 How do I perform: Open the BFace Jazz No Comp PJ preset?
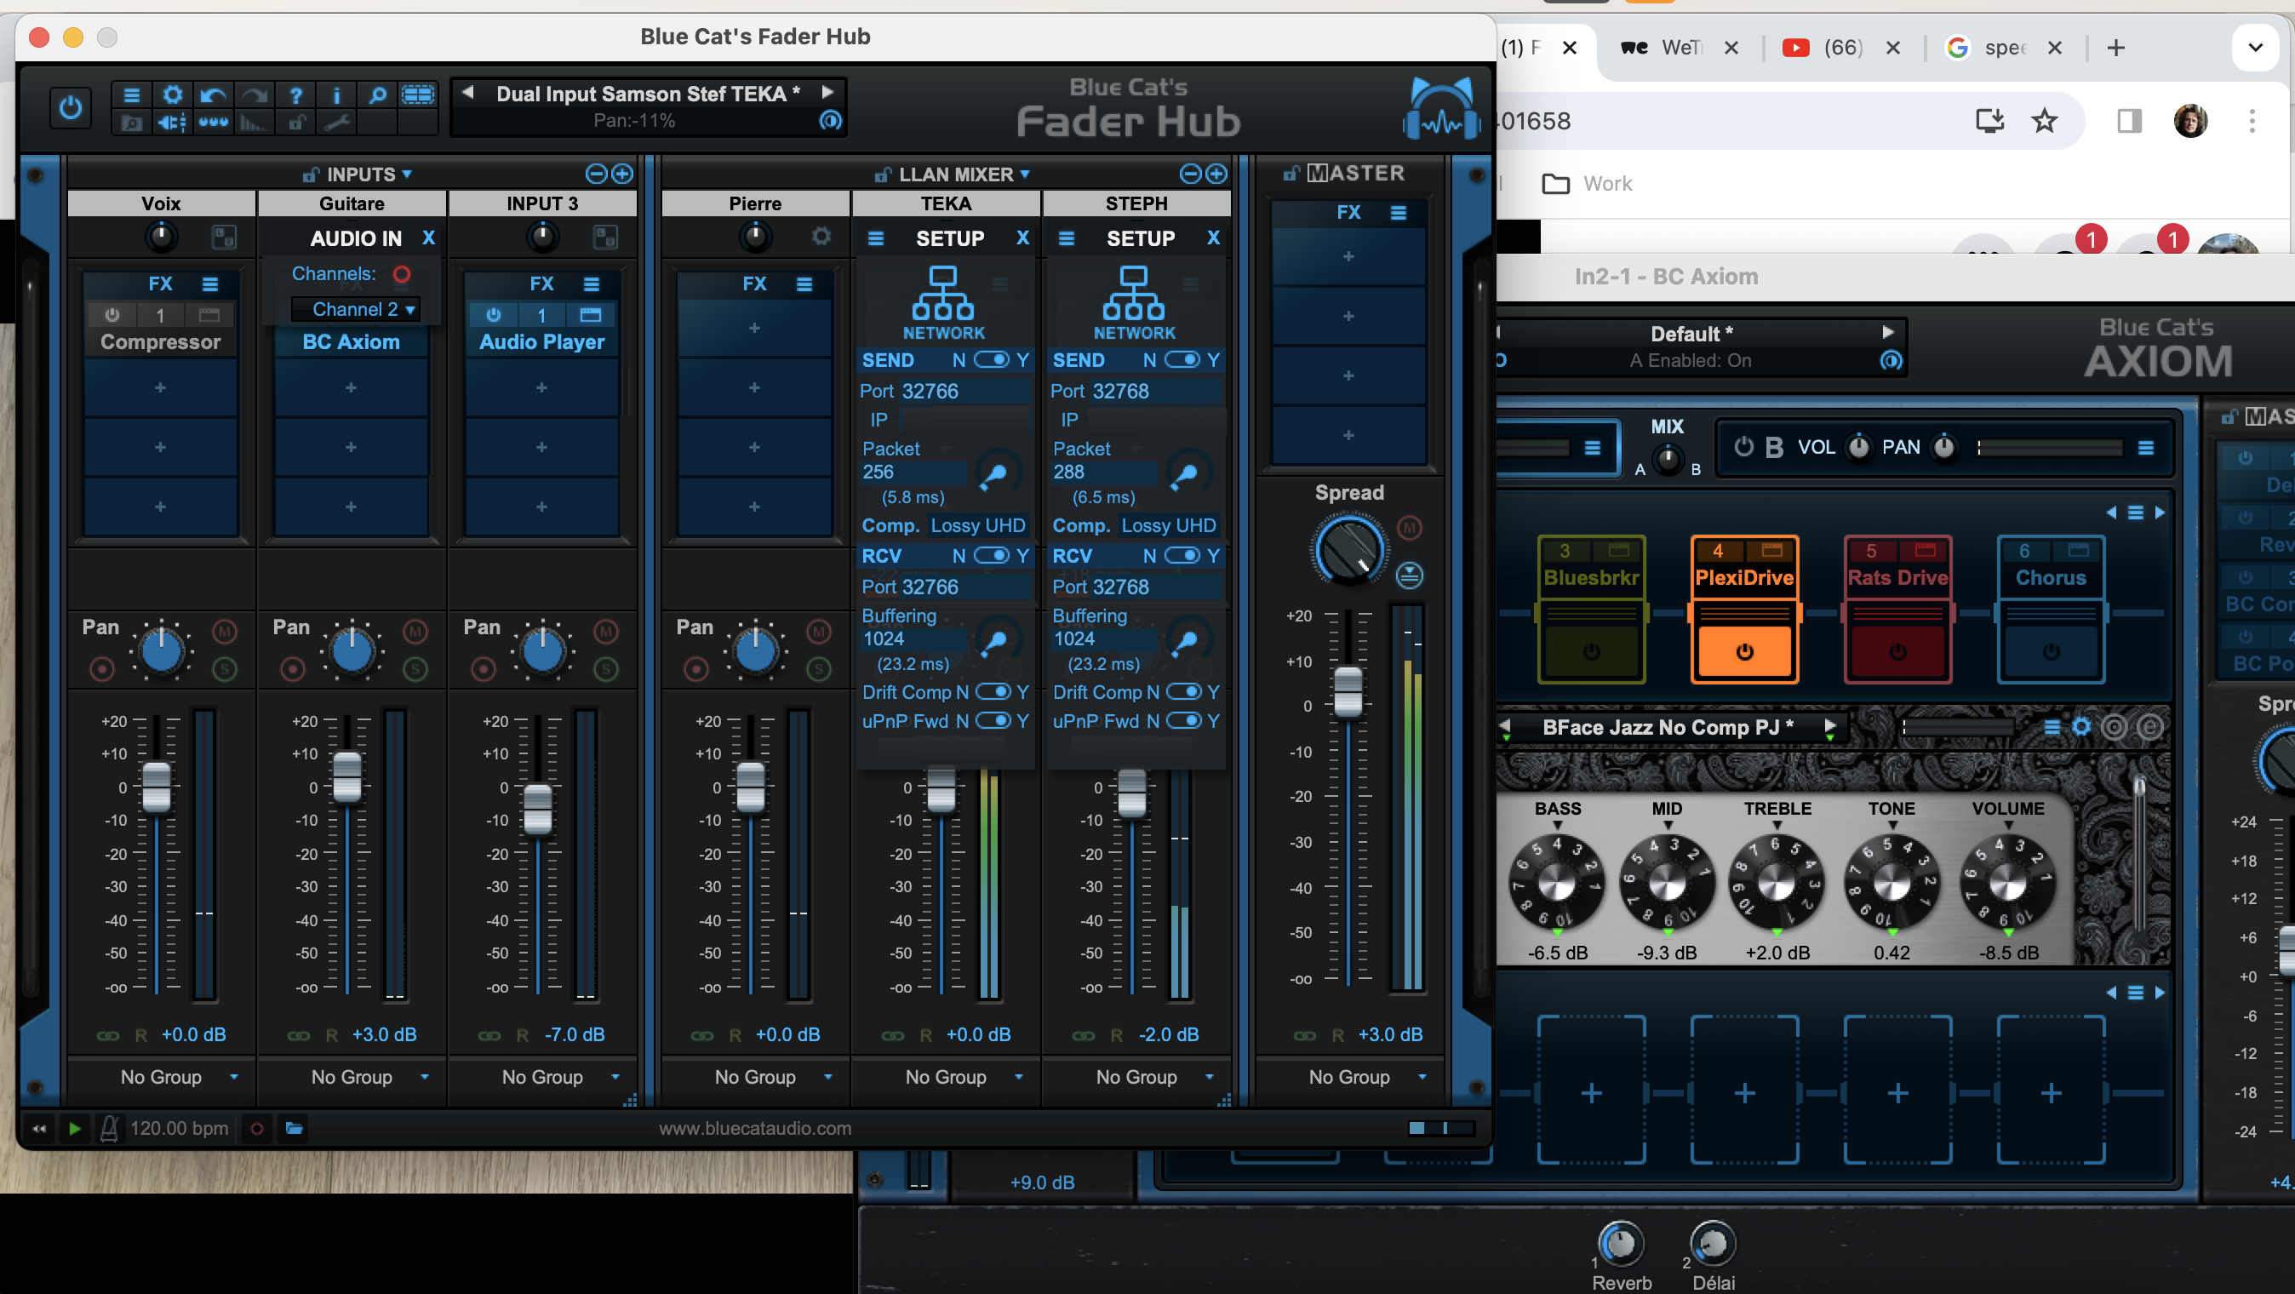(1667, 727)
